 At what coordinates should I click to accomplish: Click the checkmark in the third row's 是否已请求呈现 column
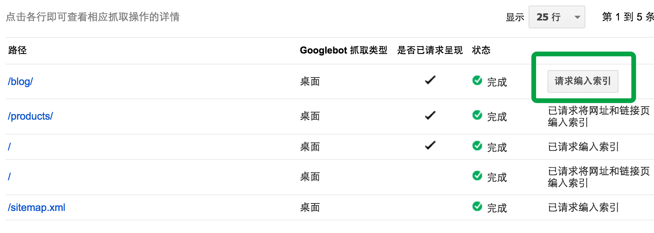430,145
